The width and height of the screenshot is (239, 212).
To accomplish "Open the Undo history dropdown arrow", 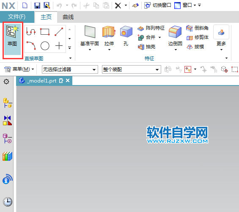I will [x=67, y=6].
